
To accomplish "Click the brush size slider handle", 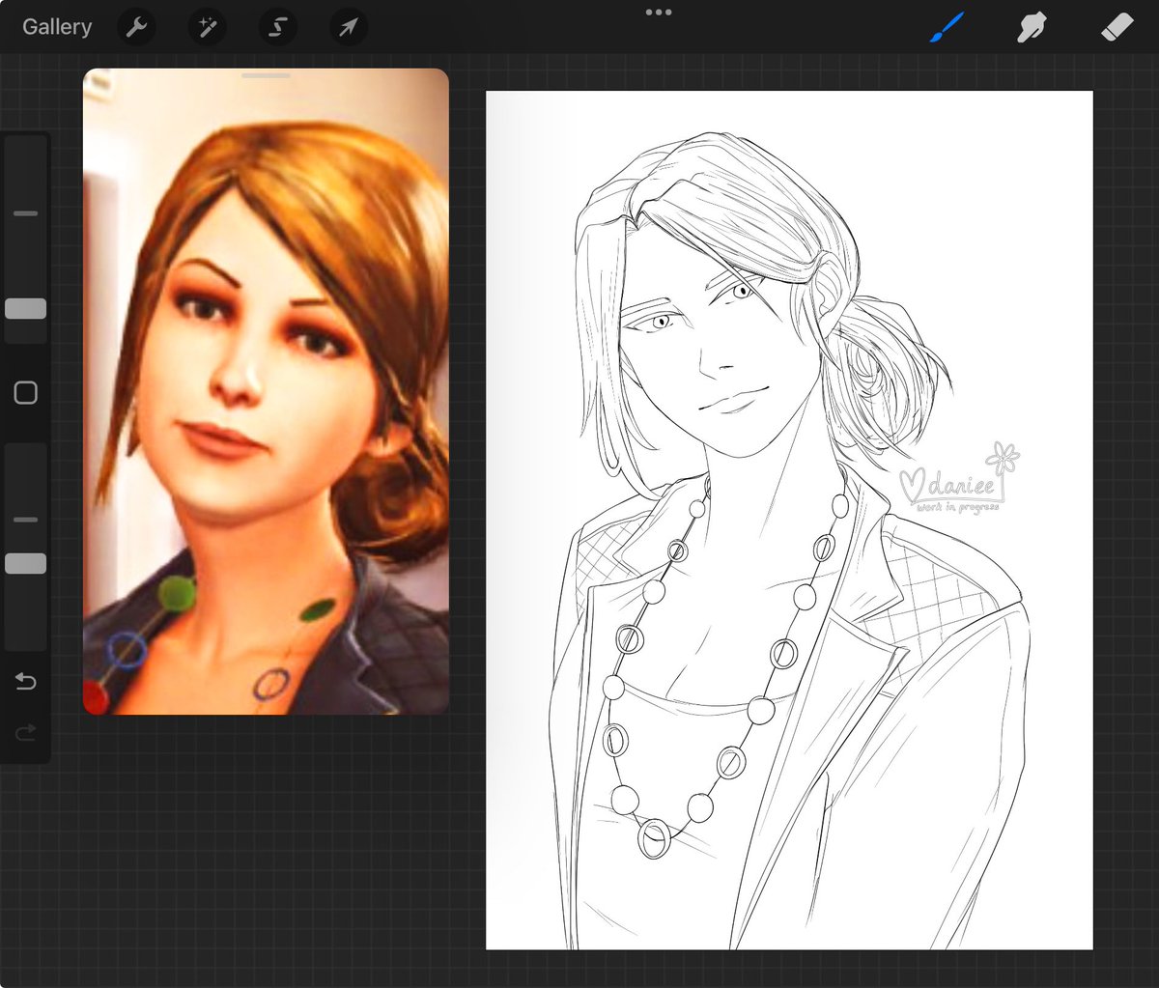I will (26, 309).
